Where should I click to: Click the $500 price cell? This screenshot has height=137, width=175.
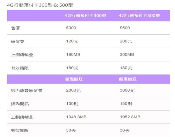[x=125, y=28]
